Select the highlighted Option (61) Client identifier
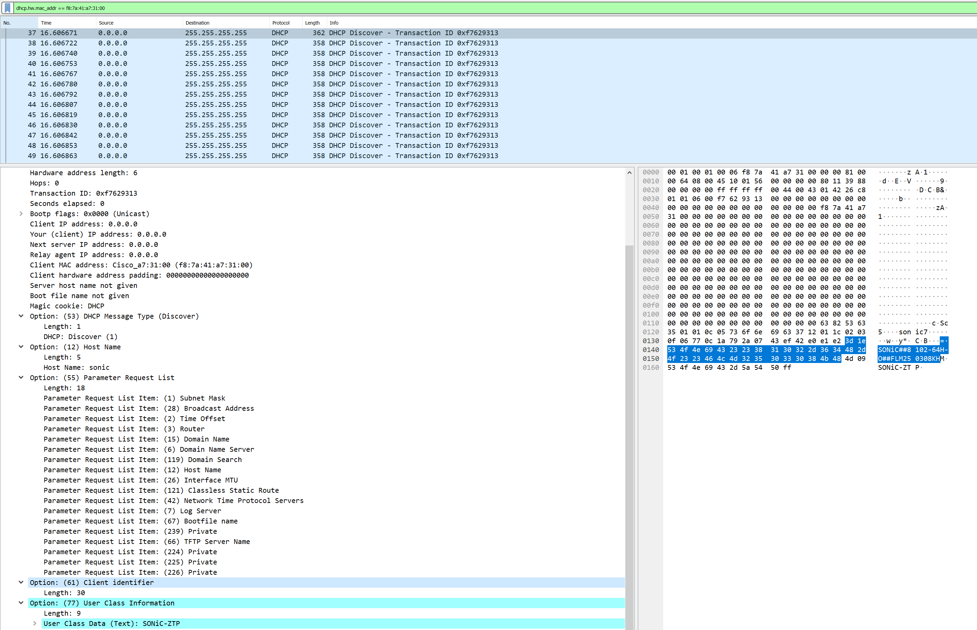 [92, 582]
